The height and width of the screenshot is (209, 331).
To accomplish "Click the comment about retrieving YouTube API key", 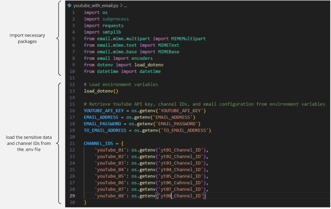I will coord(204,104).
